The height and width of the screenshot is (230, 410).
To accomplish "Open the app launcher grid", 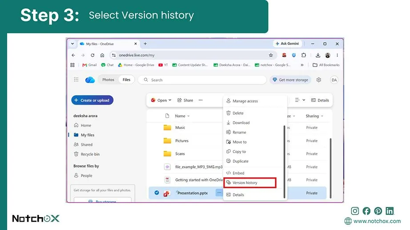I will (x=76, y=79).
